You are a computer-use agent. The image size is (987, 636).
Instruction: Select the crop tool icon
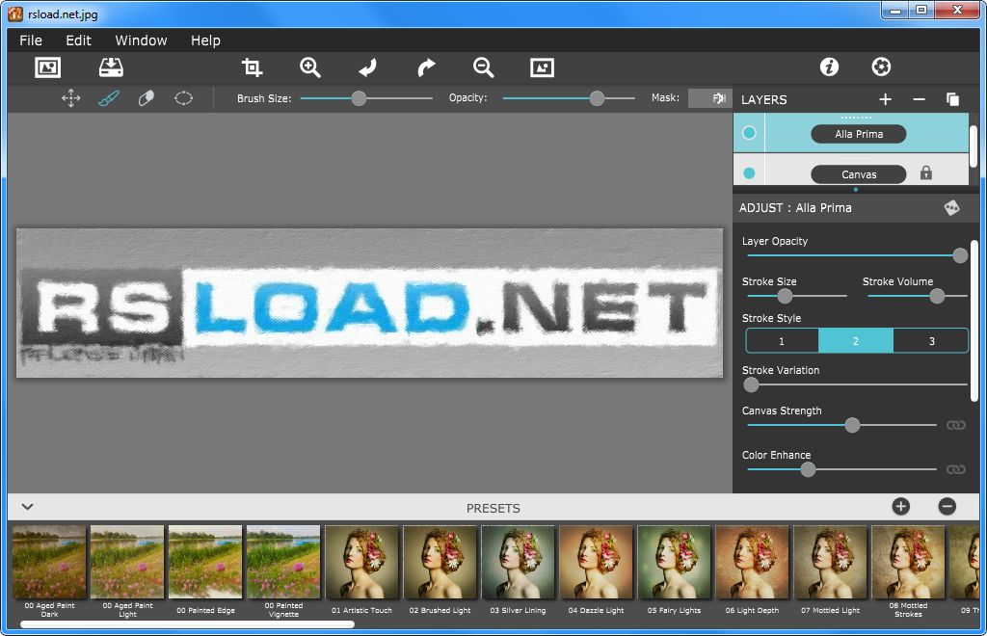click(252, 67)
